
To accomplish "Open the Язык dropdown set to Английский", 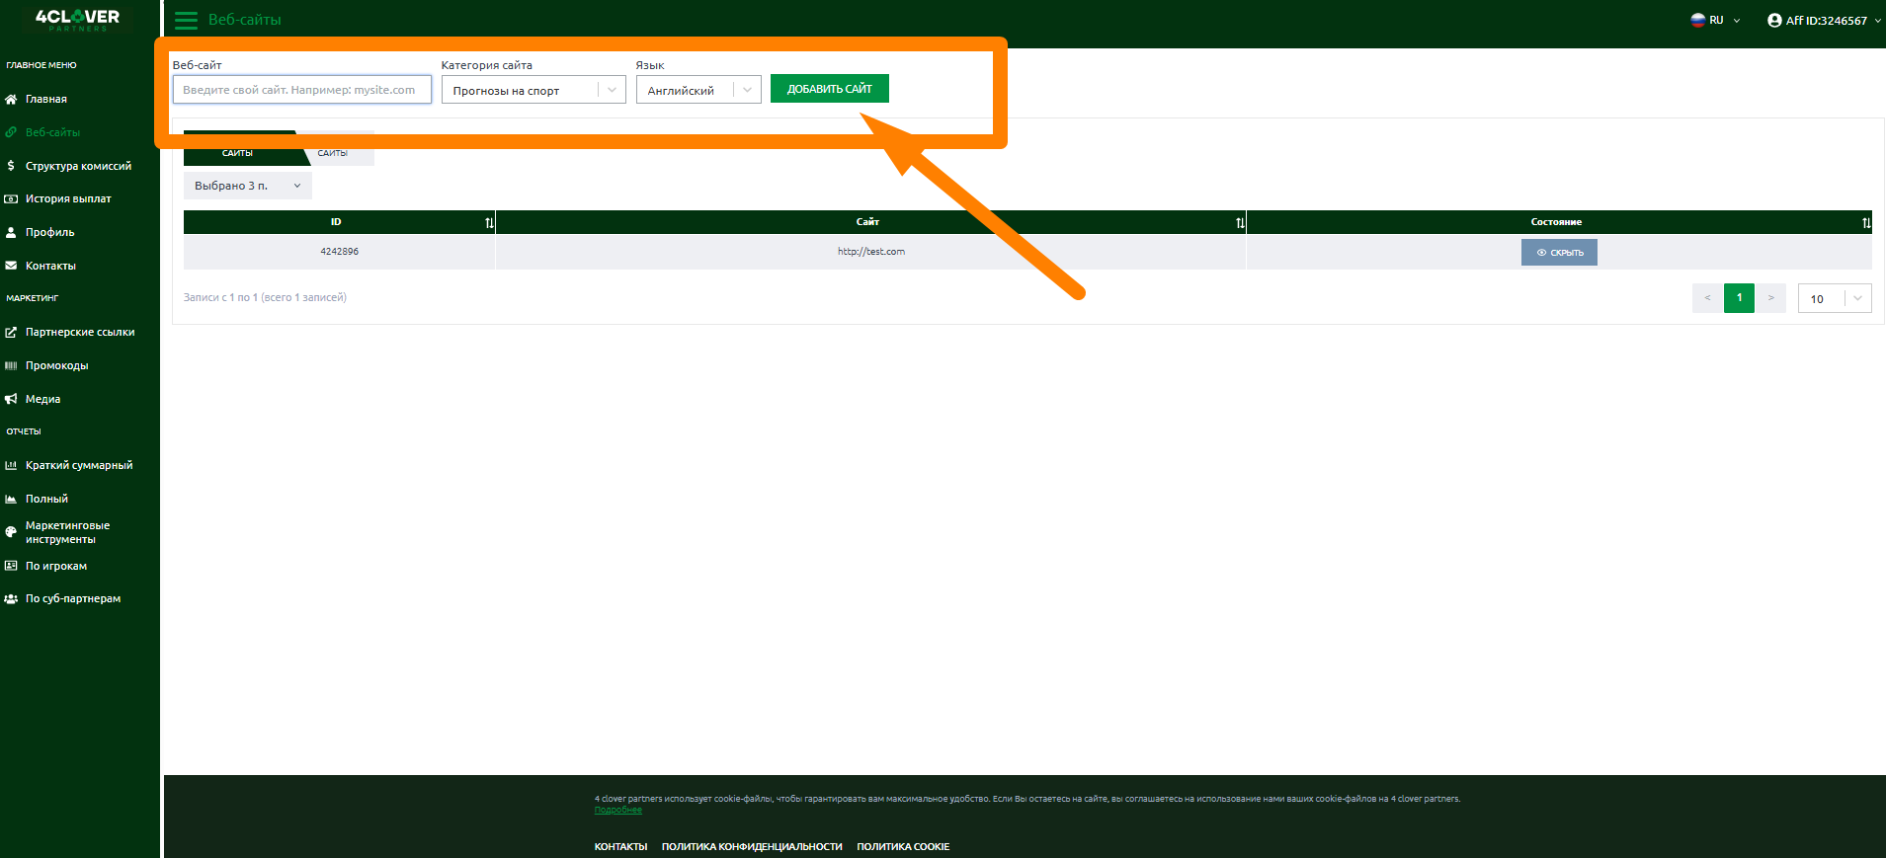I will tap(698, 90).
